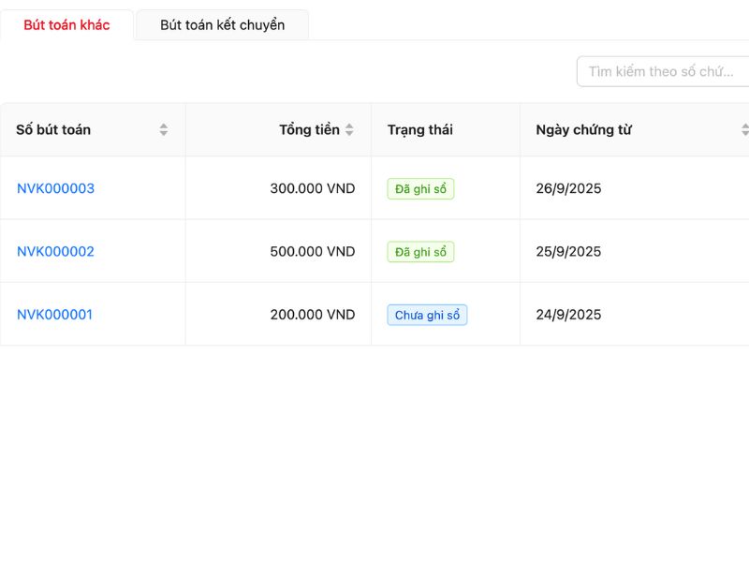Image resolution: width=749 pixels, height=562 pixels.
Task: Click the date 24/9/2025 cell
Action: (x=568, y=315)
